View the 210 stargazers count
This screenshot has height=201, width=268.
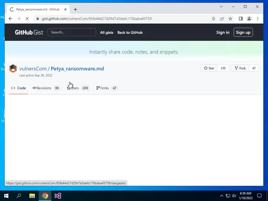[223, 68]
